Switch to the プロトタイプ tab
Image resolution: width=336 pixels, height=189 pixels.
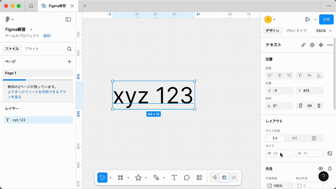(296, 31)
